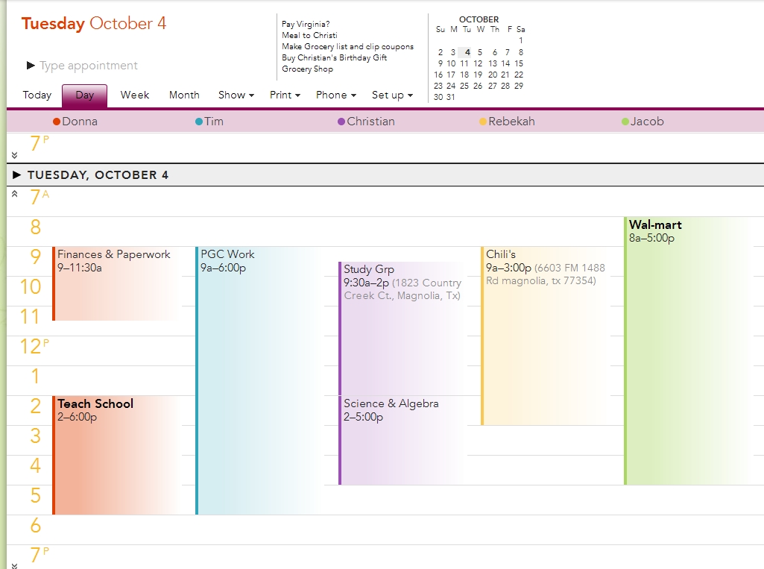
Task: Toggle Rebekah's calendar filter
Action: coord(507,120)
